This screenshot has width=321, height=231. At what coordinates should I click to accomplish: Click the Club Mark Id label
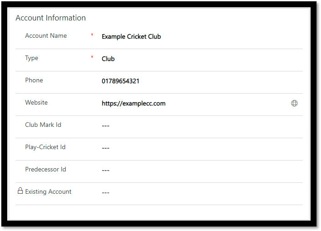point(43,125)
